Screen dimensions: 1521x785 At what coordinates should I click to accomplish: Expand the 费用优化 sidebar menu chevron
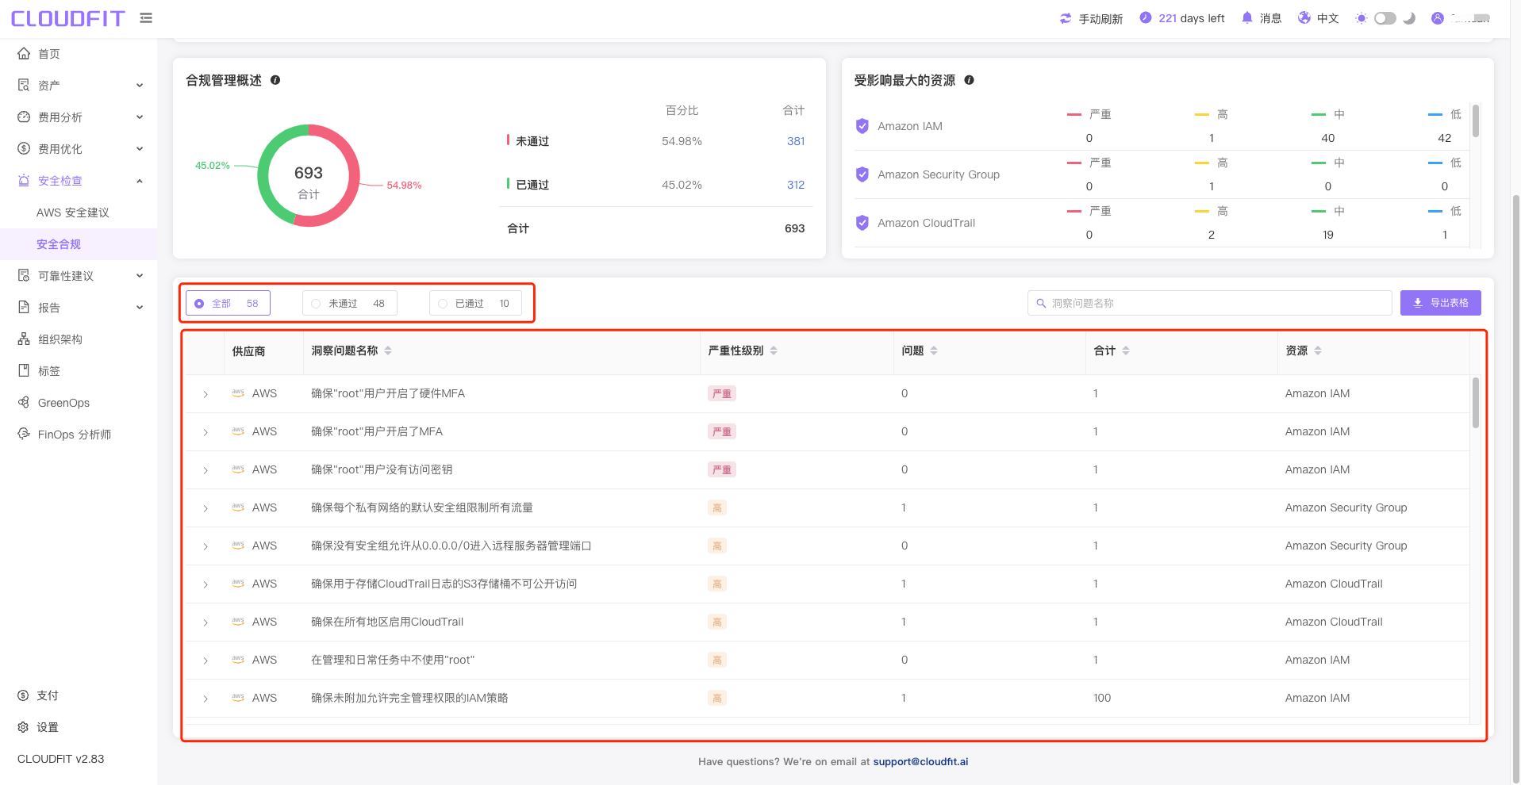(140, 149)
